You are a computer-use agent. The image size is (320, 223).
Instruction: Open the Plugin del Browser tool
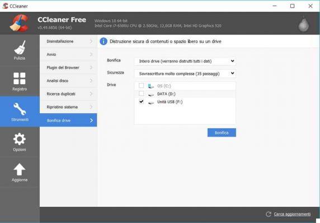tap(68, 67)
